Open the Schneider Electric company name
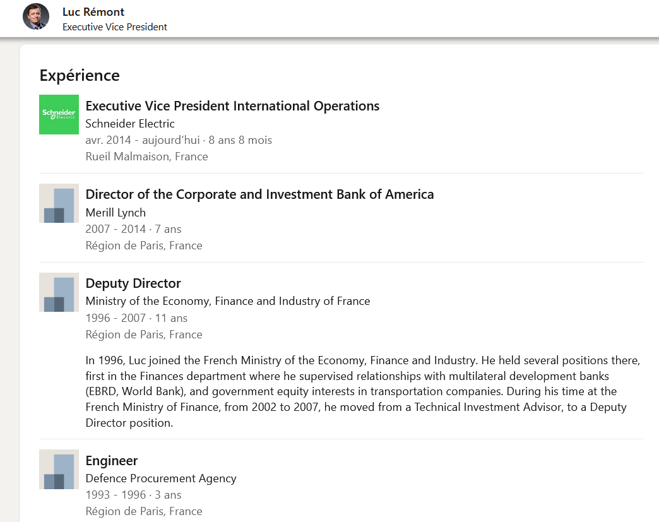This screenshot has height=522, width=659. tap(130, 124)
